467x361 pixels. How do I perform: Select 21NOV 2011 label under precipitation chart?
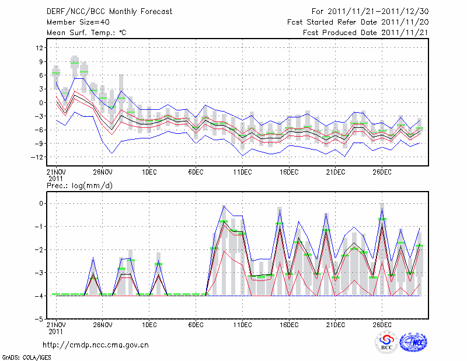tap(55, 327)
